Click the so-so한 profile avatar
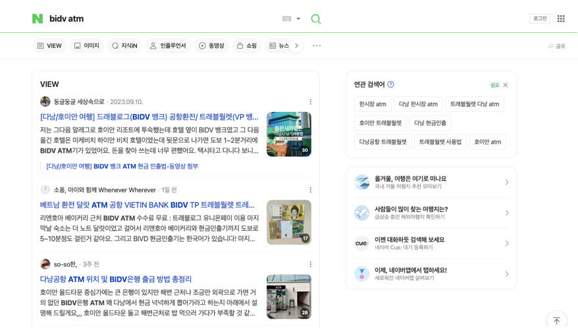Screen dimensions: 578x332 coord(45,263)
